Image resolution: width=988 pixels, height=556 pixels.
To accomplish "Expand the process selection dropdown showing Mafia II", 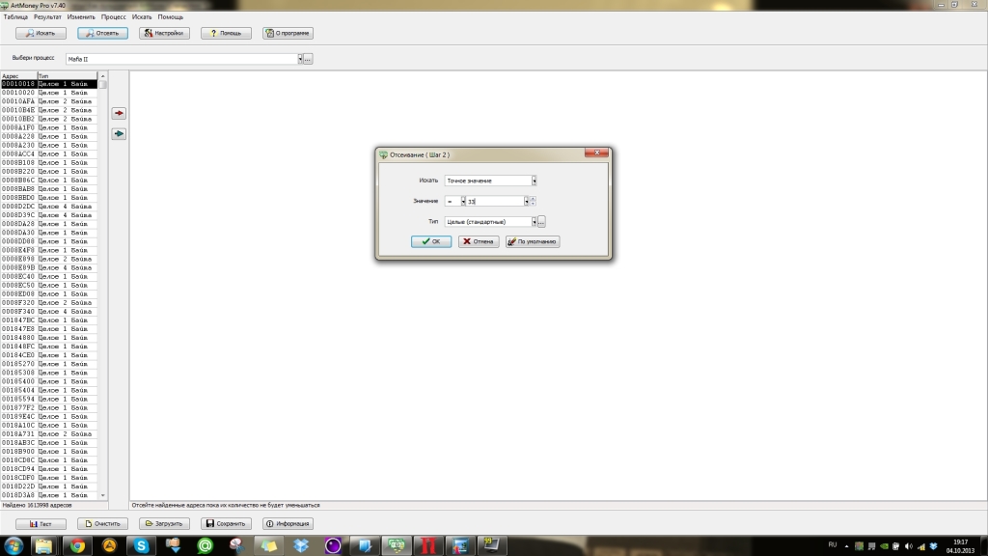I will click(x=300, y=59).
